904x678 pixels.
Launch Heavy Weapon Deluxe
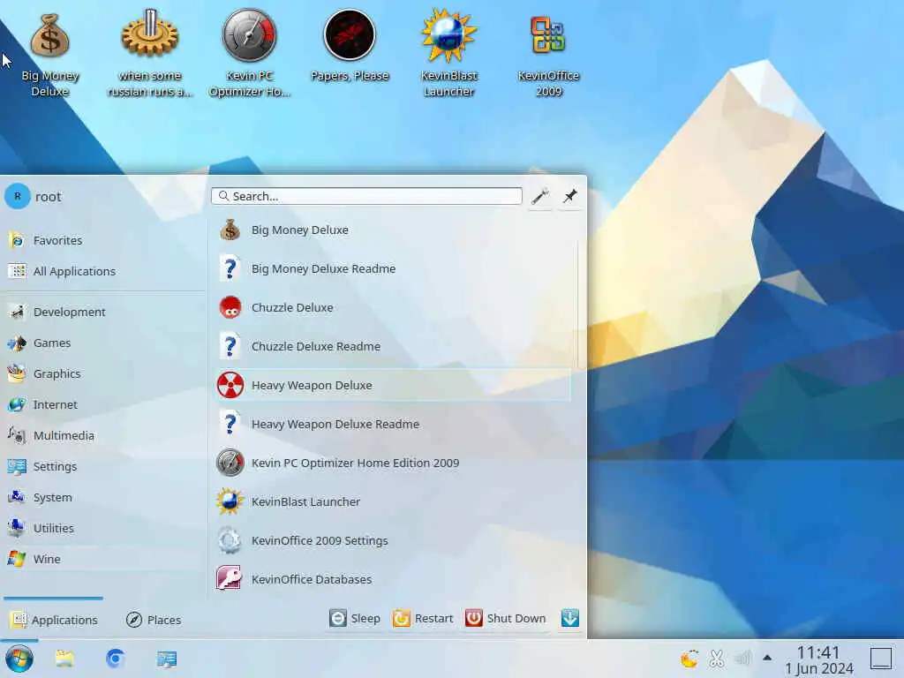click(x=392, y=385)
